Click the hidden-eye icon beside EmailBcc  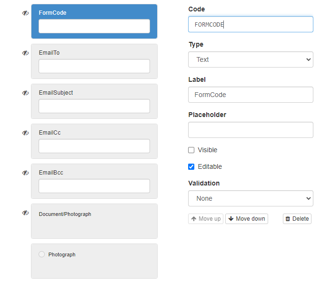click(x=25, y=173)
